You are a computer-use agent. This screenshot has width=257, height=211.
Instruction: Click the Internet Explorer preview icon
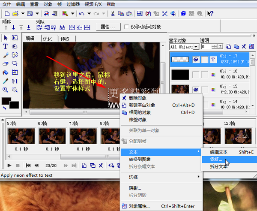coord(183,13)
